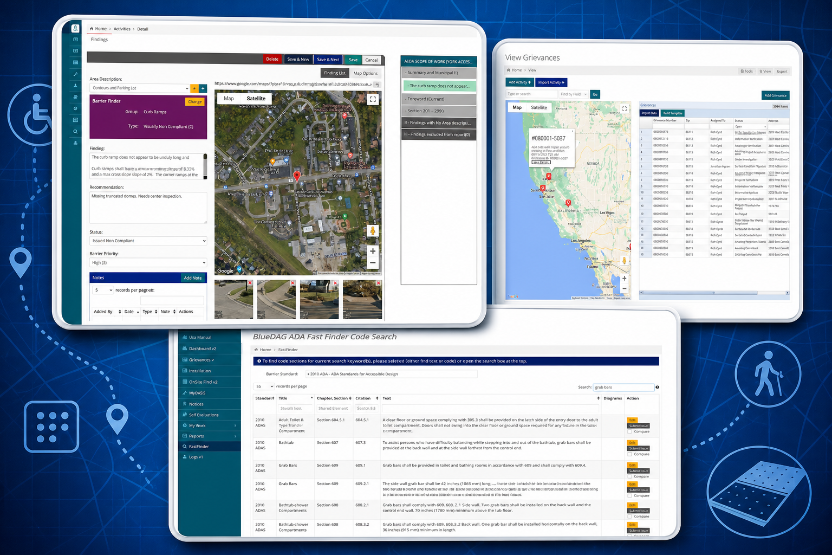Click the Add Note button
This screenshot has height=555, width=832.
click(193, 278)
